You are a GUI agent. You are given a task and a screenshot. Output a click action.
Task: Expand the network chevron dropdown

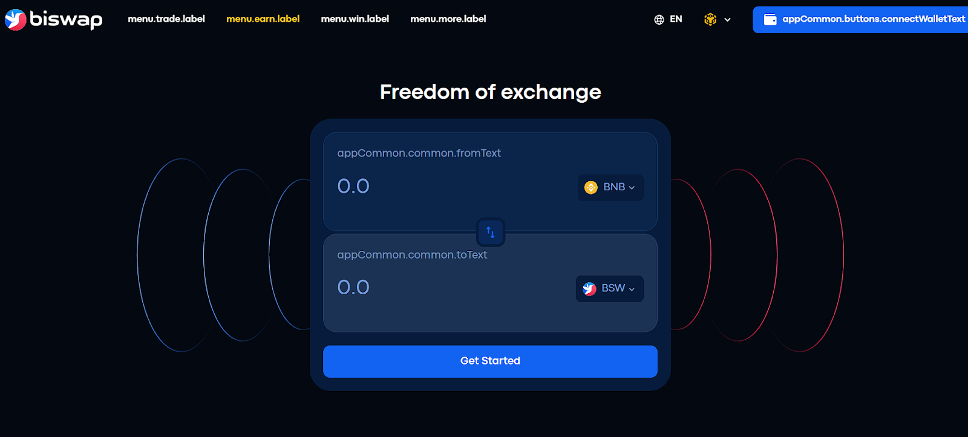point(727,20)
